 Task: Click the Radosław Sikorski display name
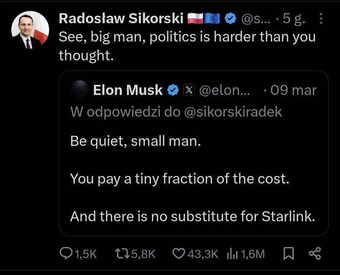(x=120, y=19)
